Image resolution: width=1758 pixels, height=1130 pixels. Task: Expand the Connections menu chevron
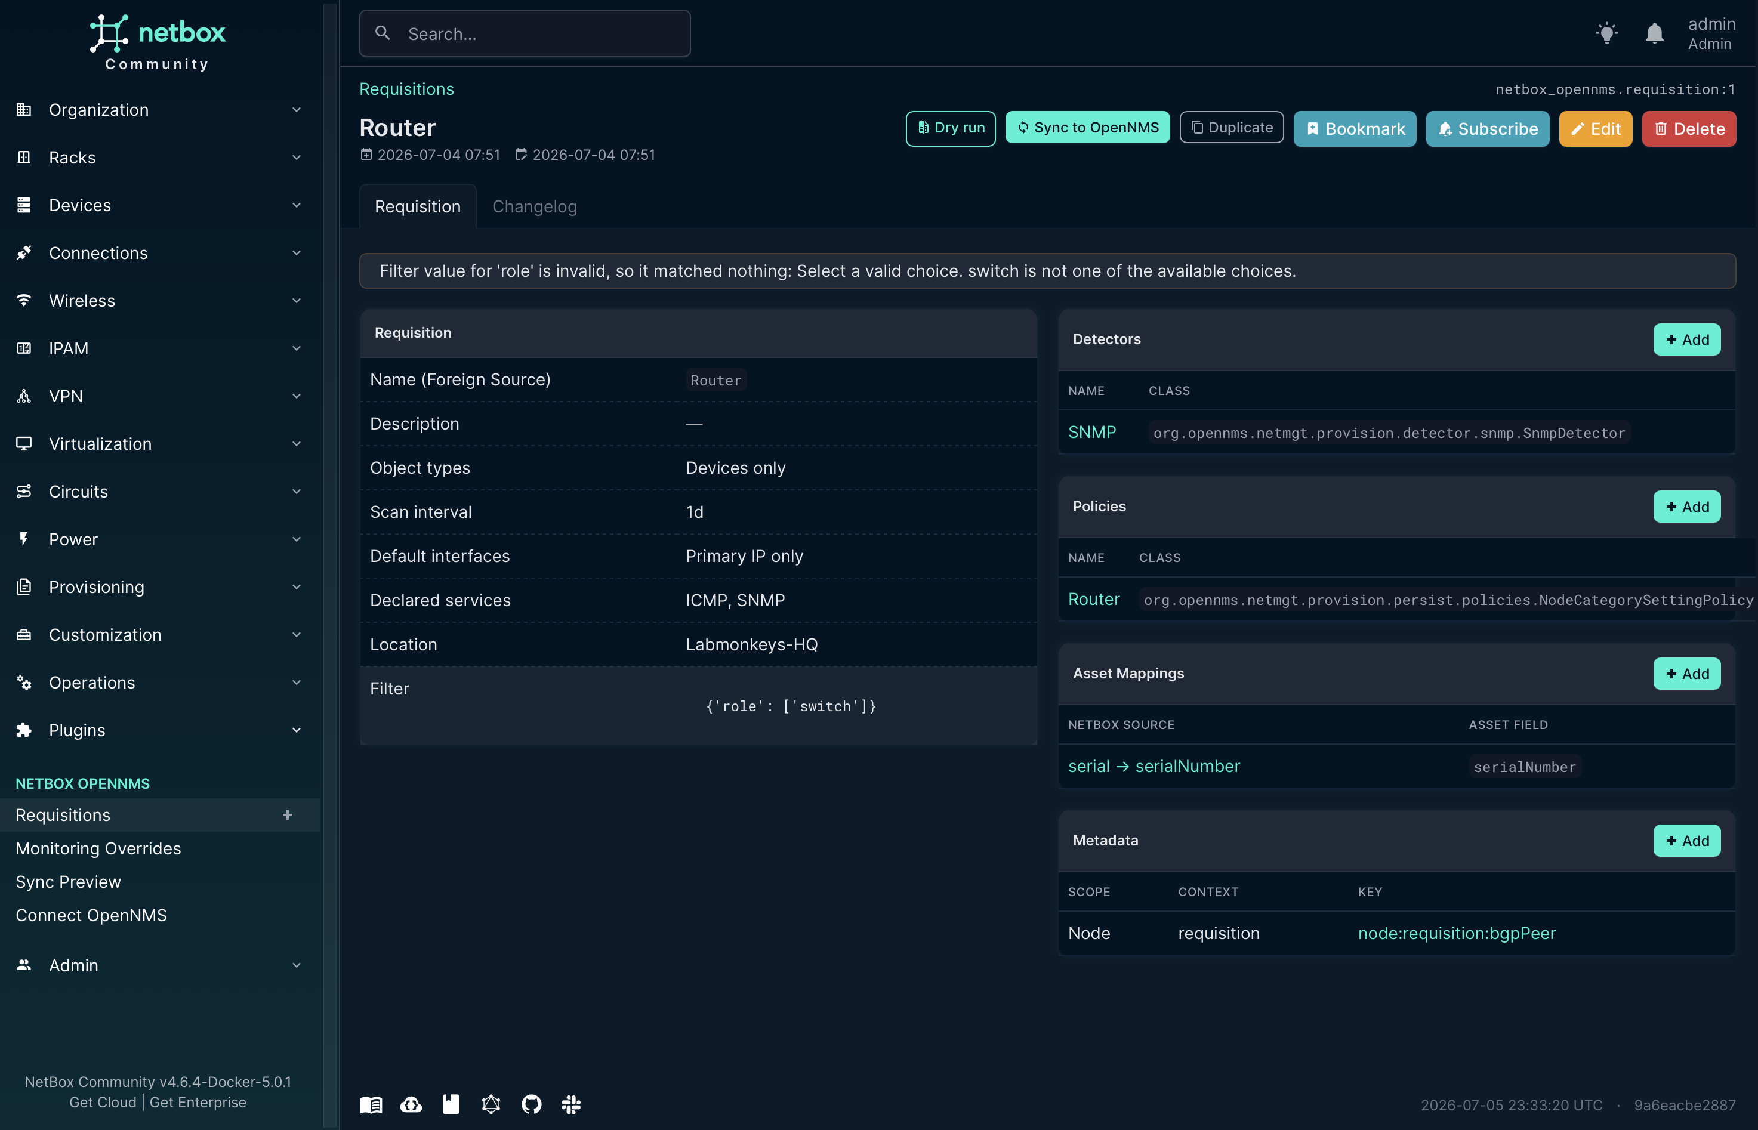coord(297,252)
